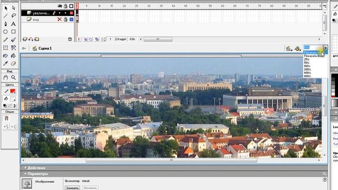
Task: Select the Hand tool
Action: (6, 78)
